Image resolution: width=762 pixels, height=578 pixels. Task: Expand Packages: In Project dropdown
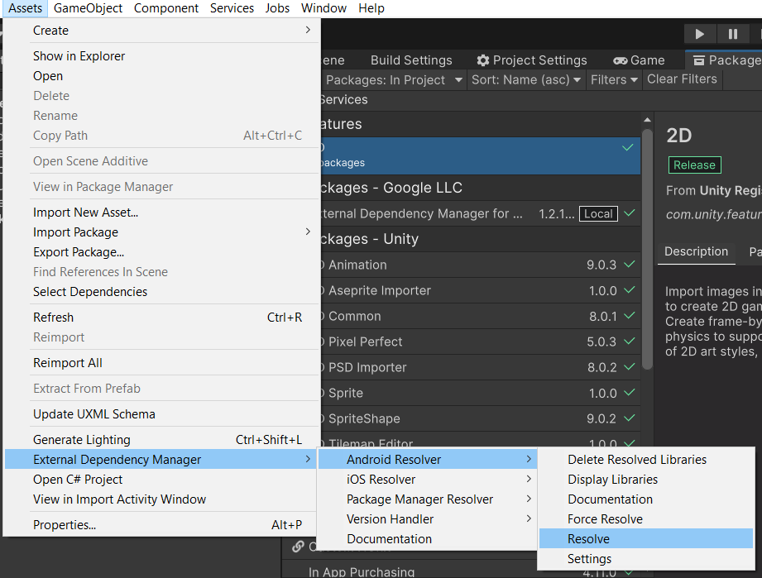click(x=394, y=79)
